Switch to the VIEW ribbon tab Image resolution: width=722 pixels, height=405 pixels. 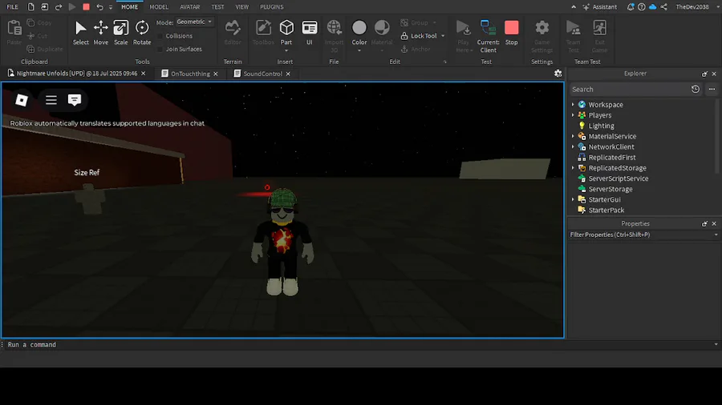(241, 7)
